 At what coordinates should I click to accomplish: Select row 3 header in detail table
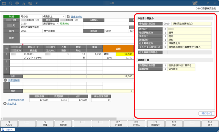tap(7, 70)
